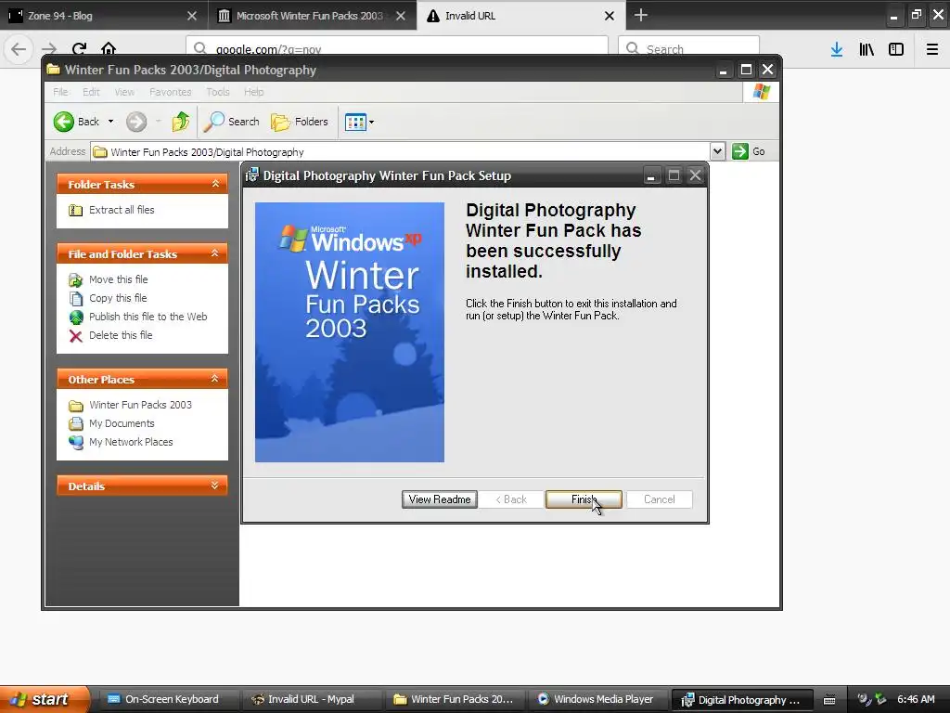
Task: Open the Edit menu in Explorer window
Action: click(91, 92)
